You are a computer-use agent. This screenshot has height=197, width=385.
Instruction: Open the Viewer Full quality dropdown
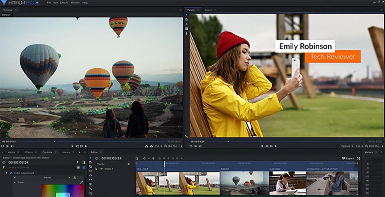click(359, 146)
